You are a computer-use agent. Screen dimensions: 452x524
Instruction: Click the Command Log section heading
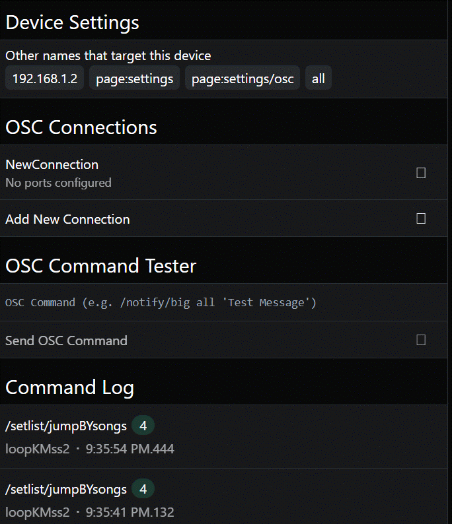point(70,387)
